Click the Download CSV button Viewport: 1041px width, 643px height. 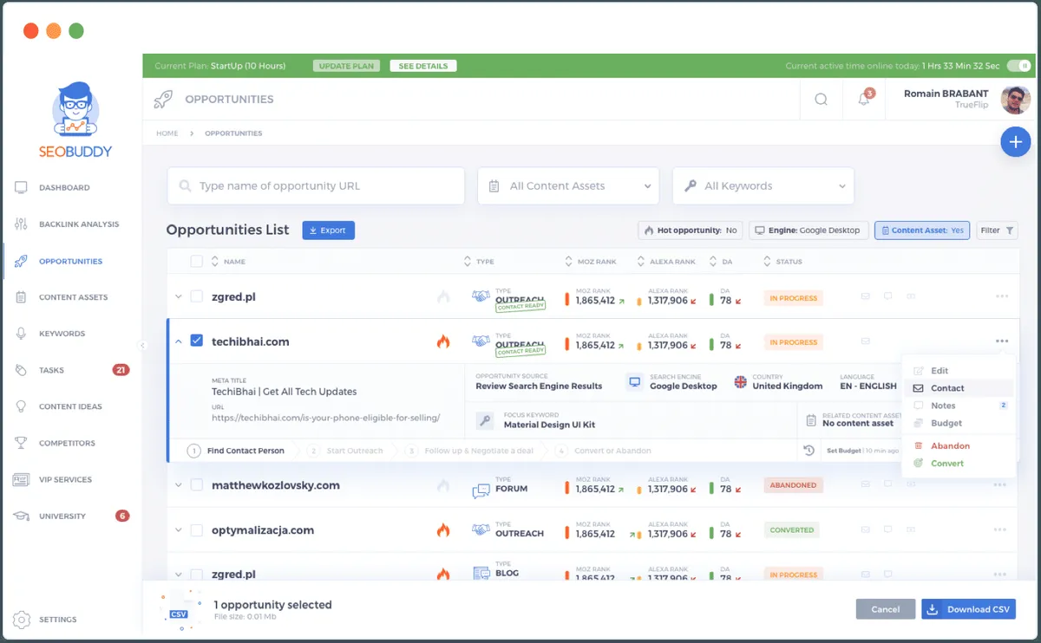point(968,609)
